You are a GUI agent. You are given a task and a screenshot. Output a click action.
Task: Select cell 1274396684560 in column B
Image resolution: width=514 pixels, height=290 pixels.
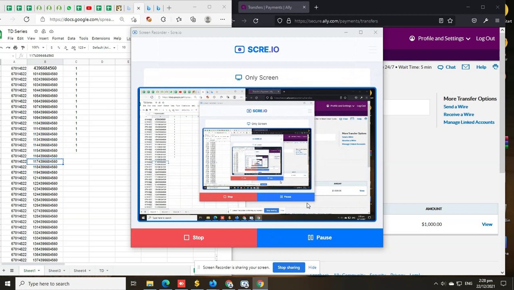click(x=45, y=211)
